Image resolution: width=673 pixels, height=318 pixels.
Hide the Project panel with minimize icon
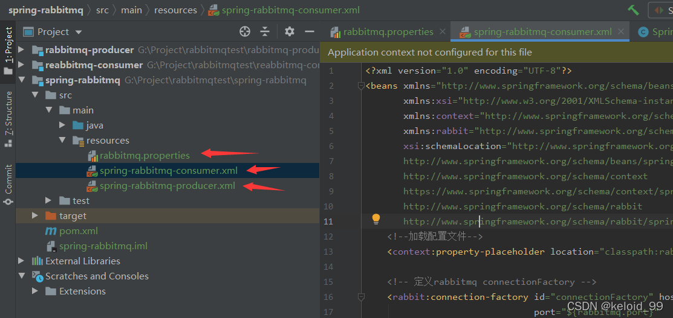(310, 31)
